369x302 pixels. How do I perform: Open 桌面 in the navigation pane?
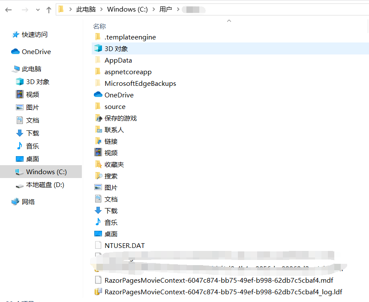coord(33,159)
